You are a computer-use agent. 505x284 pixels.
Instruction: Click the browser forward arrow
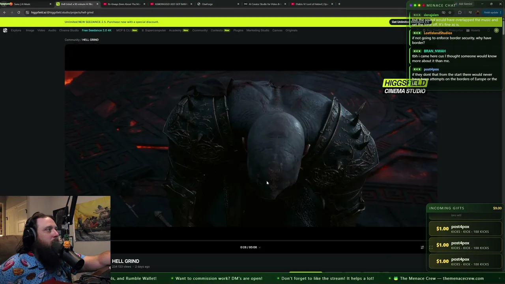pyautogui.click(x=11, y=12)
